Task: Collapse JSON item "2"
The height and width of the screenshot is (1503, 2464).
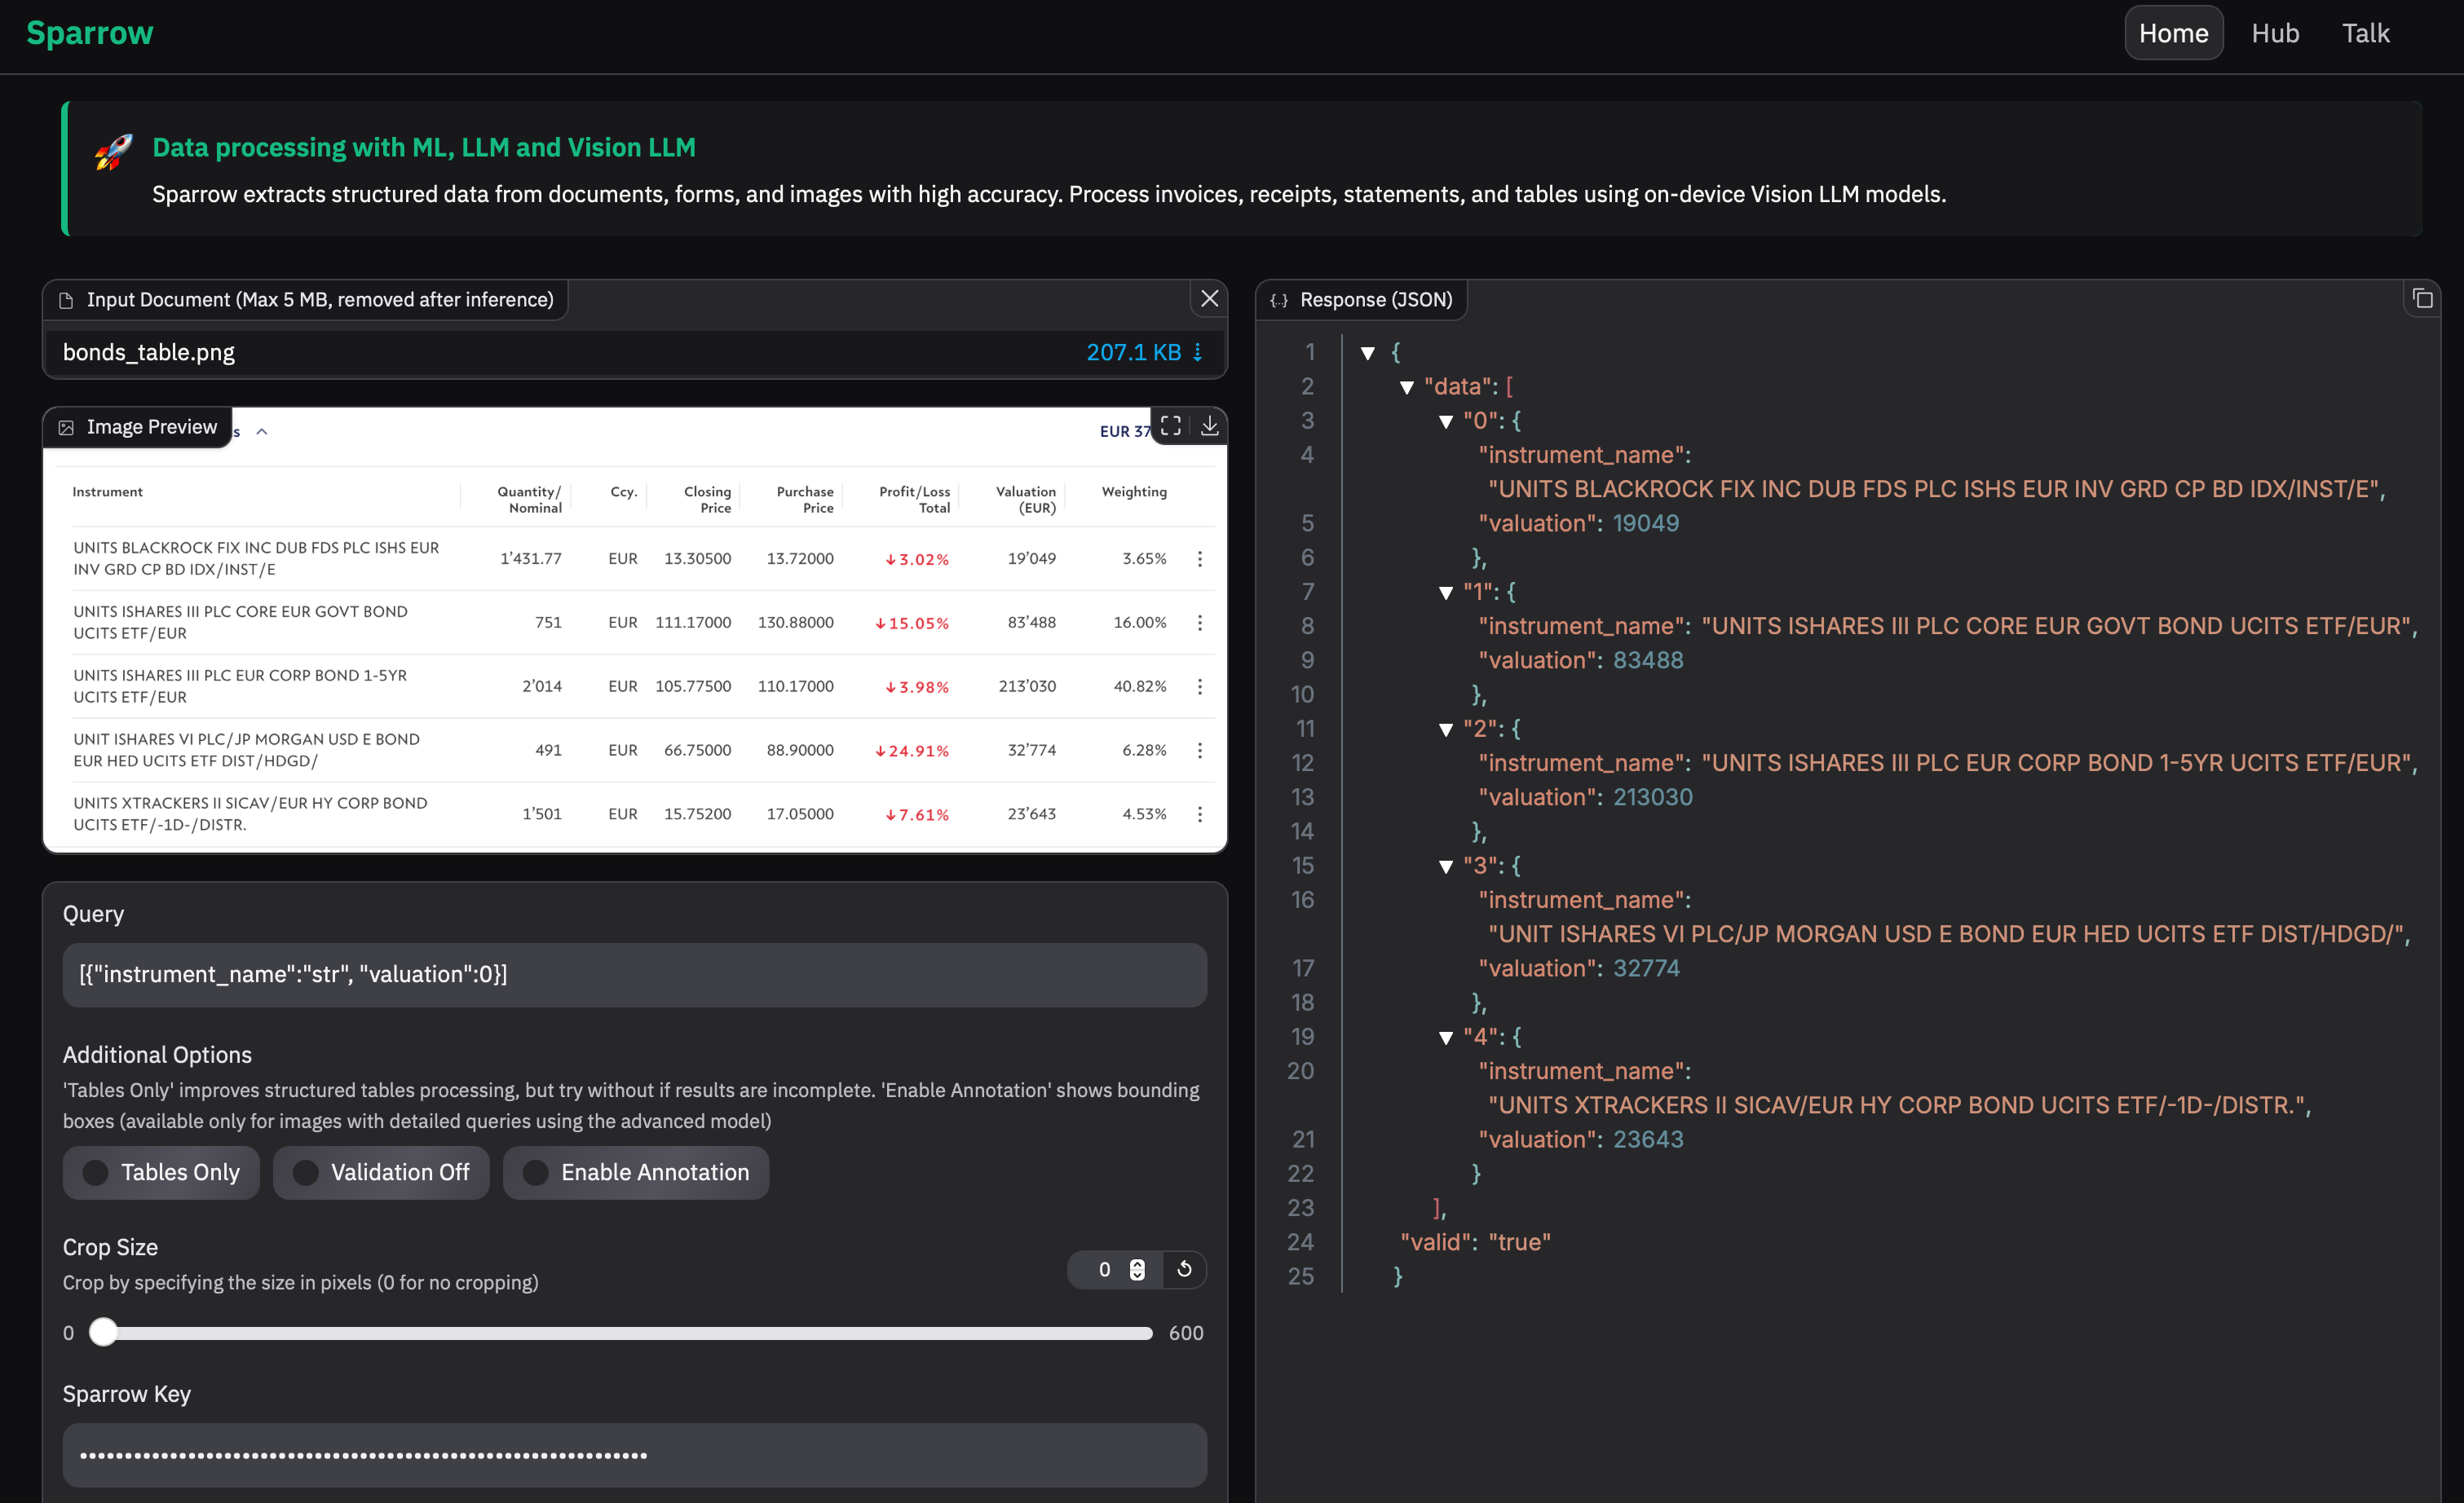Action: 1445,729
